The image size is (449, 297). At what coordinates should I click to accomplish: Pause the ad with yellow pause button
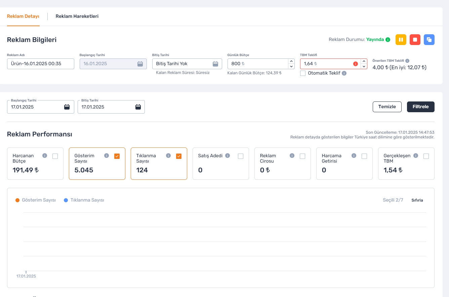[401, 40]
